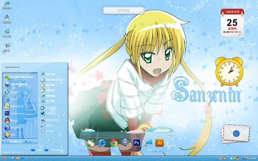Open the printer-like My Documents desktop icon

(x=7, y=19)
